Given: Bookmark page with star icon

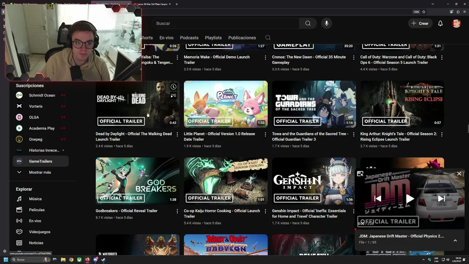Looking at the screenshot, I should pyautogui.click(x=424, y=12).
